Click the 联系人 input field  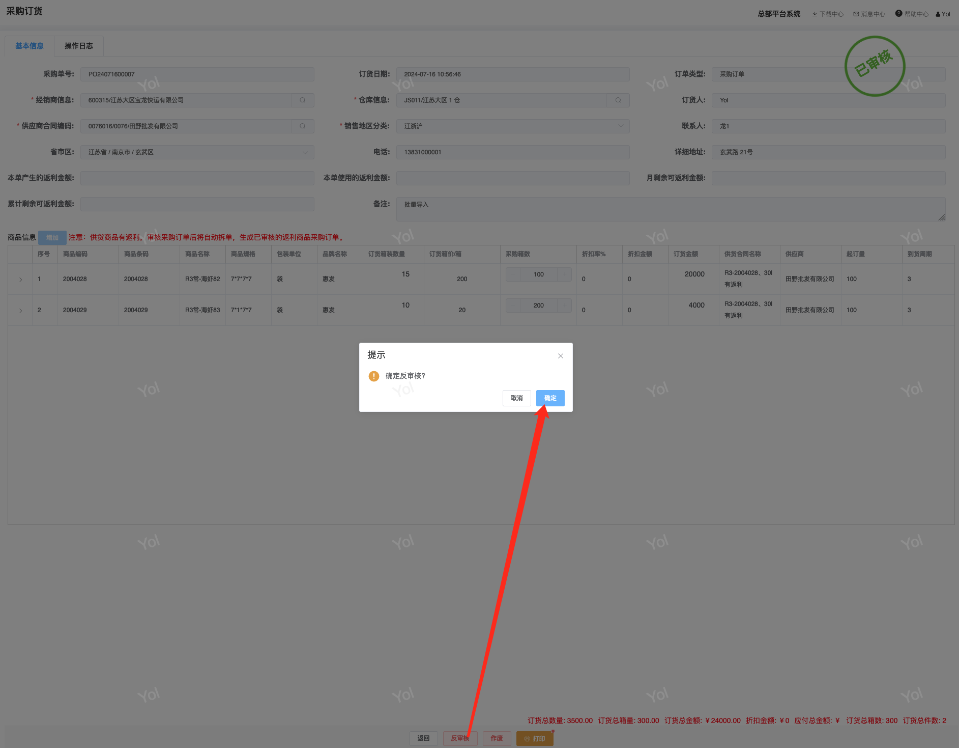pyautogui.click(x=828, y=126)
